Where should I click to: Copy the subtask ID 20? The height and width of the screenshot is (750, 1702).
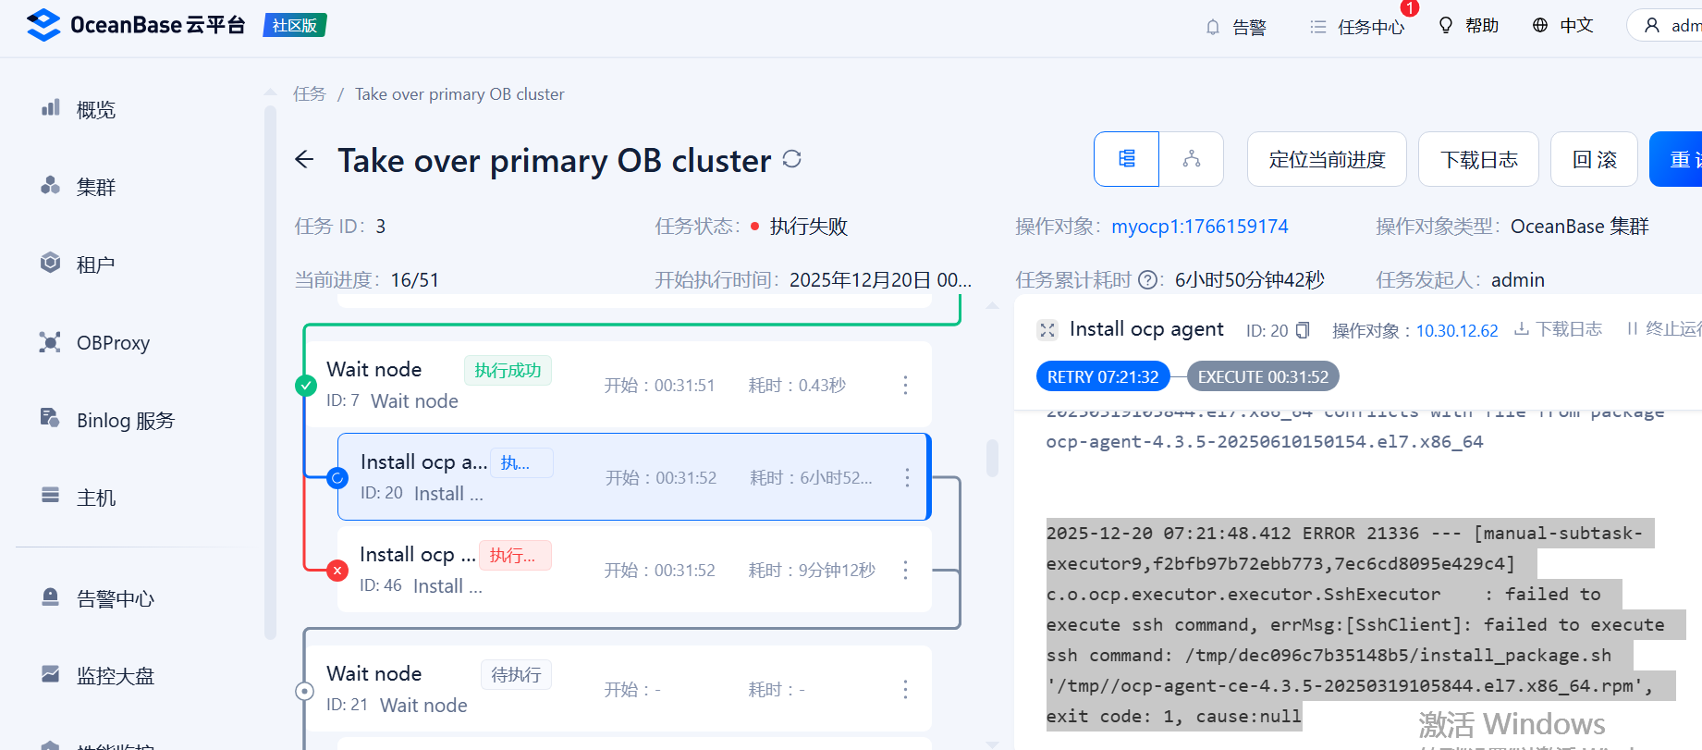(x=1303, y=330)
